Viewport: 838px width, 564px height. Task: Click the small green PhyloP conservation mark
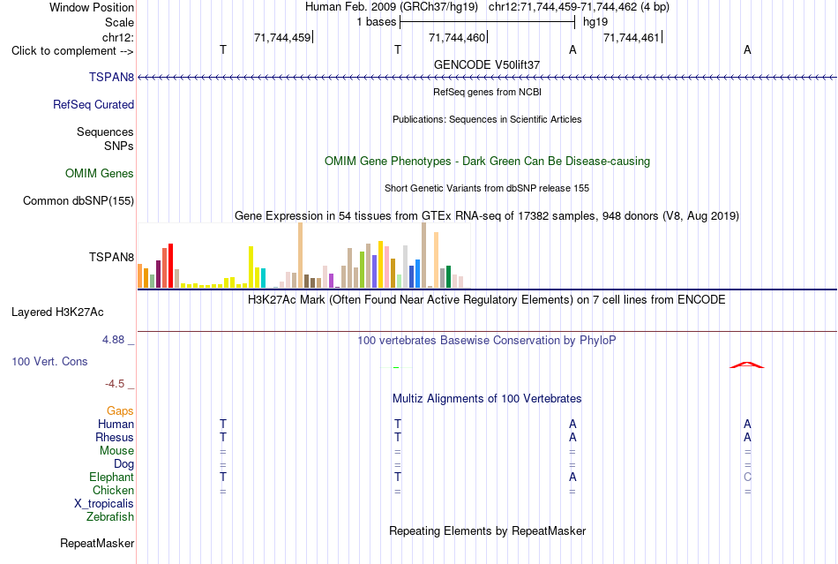point(396,367)
